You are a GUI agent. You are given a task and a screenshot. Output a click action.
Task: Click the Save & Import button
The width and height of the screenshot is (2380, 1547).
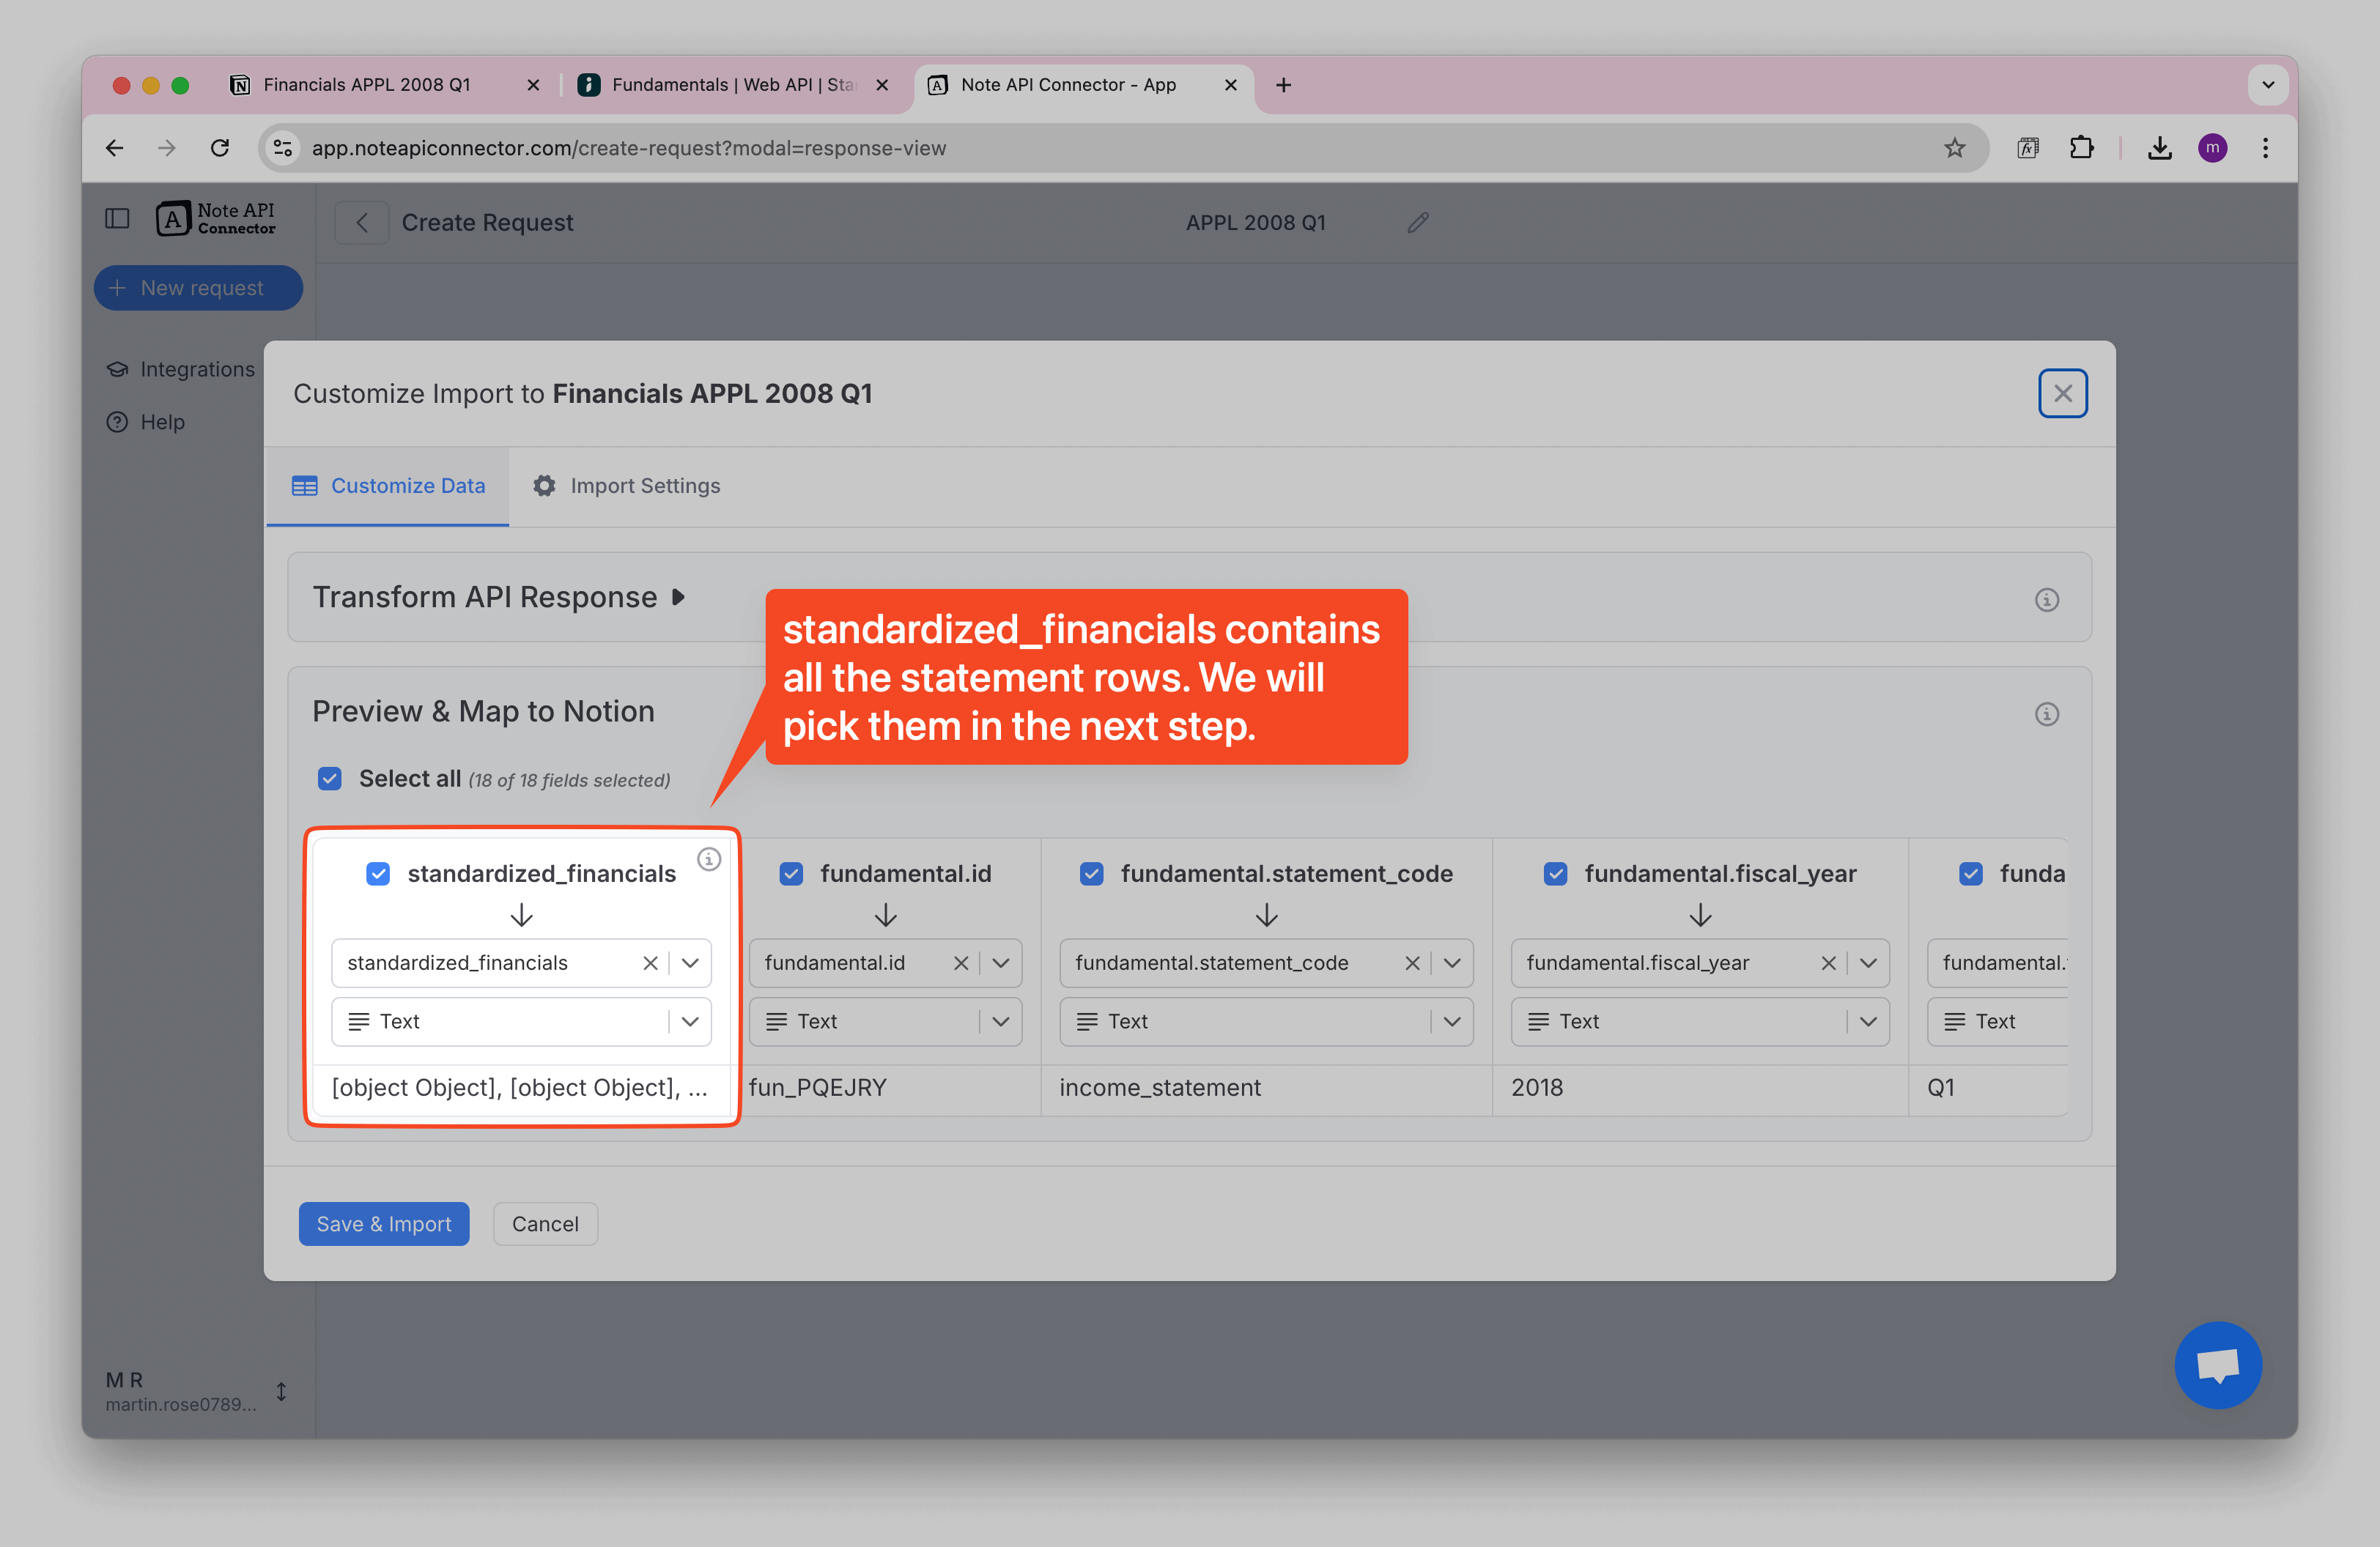383,1223
